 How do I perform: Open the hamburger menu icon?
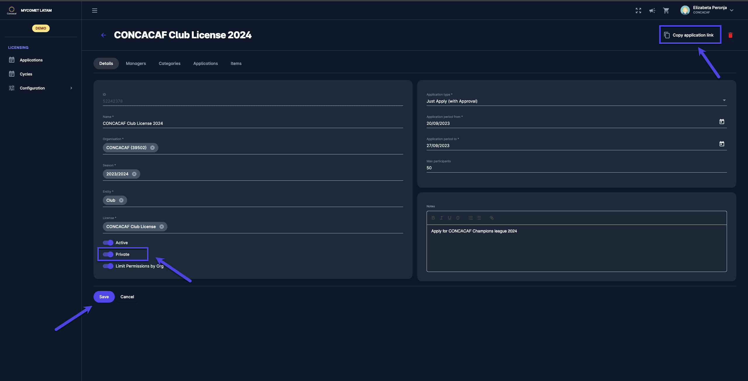click(x=95, y=11)
